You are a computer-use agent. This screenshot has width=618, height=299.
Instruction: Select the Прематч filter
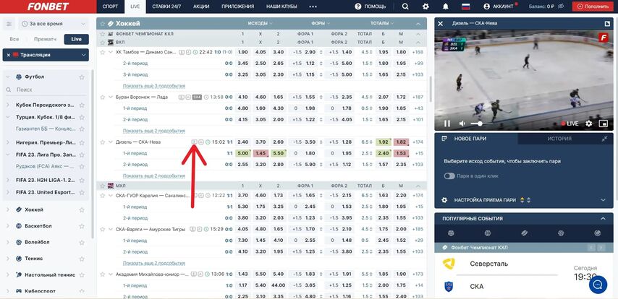tap(45, 39)
